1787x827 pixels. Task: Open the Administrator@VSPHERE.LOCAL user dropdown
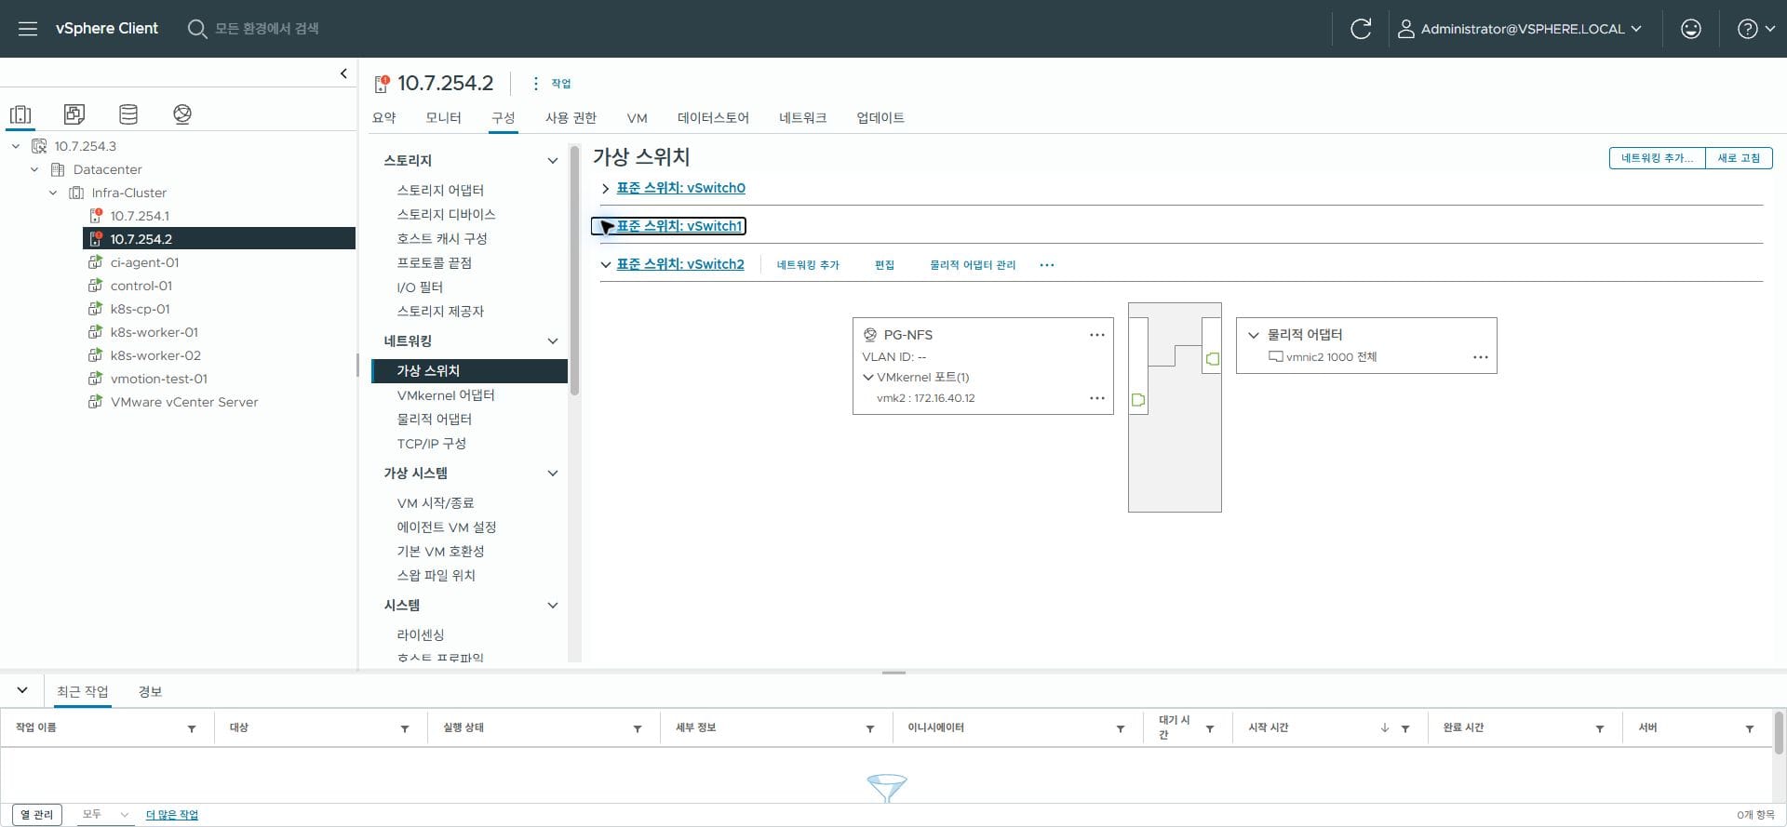[1520, 29]
